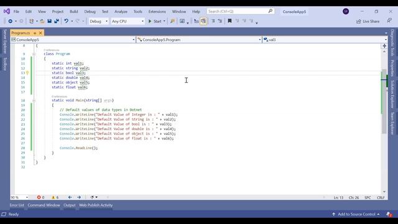Viewport: 398px width, 224px height.
Task: Click the Find in Files toolbar icon
Action: point(172,21)
